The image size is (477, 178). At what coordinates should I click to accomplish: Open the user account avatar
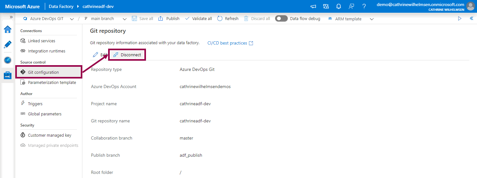(x=470, y=6)
